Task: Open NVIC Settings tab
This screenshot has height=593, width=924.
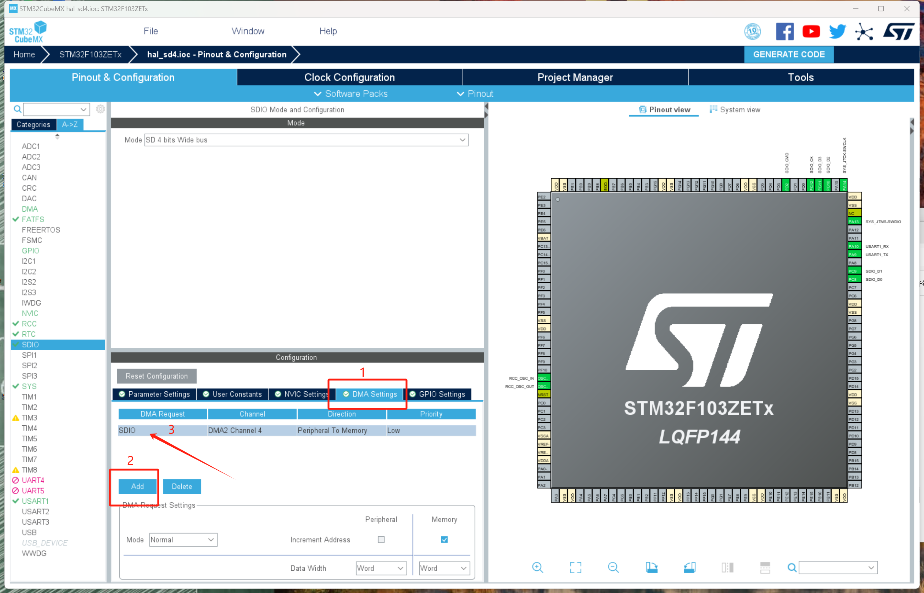Action: [x=301, y=394]
